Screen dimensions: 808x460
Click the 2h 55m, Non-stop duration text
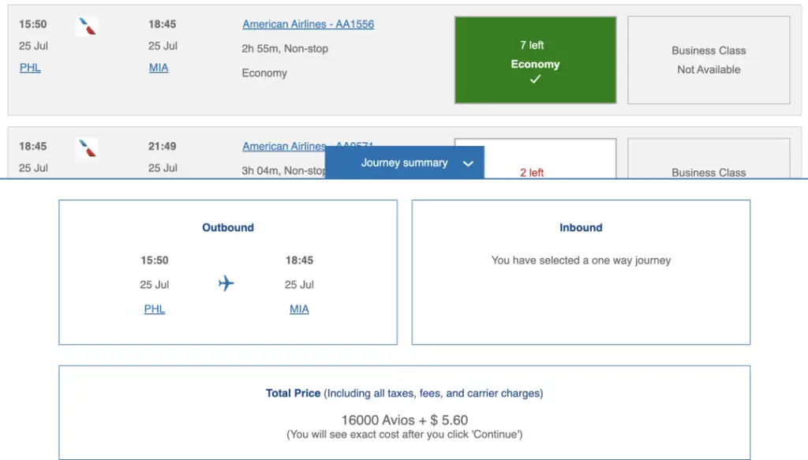(285, 49)
